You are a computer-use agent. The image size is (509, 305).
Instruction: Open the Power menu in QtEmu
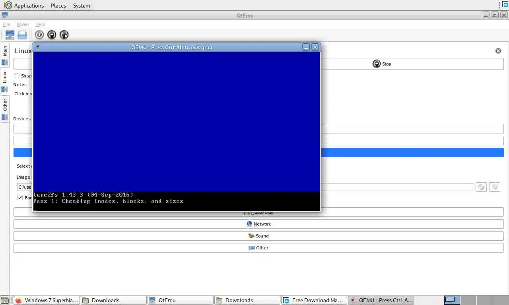(23, 24)
